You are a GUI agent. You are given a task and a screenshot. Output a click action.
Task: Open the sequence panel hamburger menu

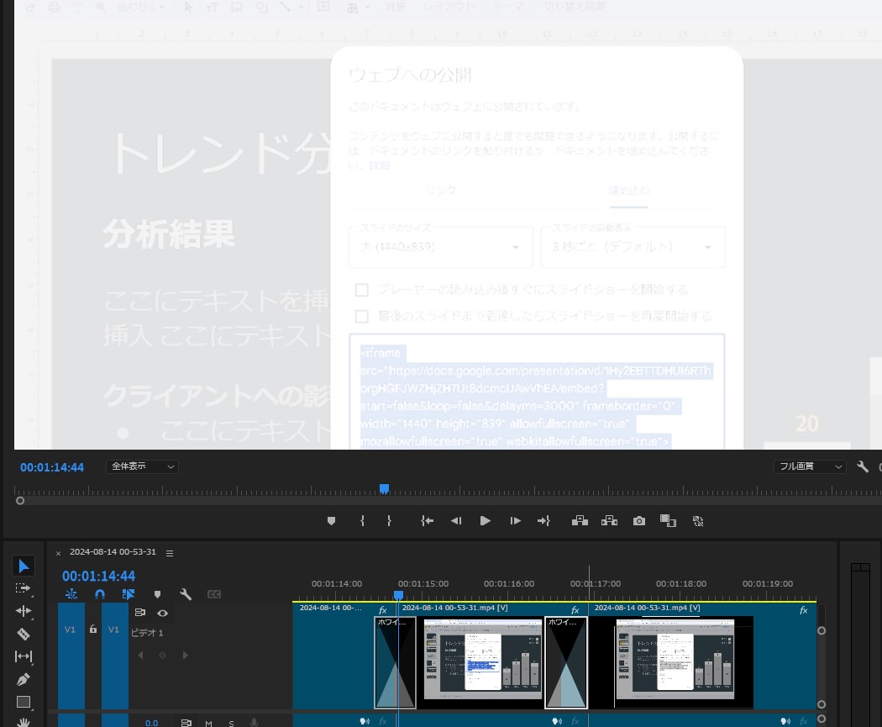[x=169, y=553]
